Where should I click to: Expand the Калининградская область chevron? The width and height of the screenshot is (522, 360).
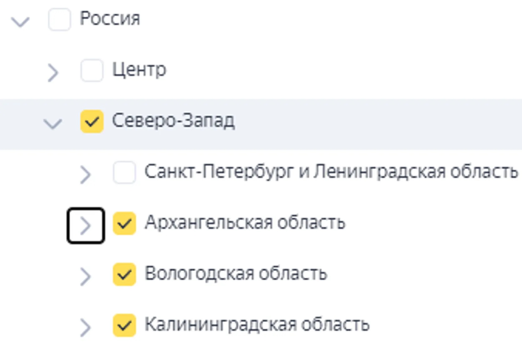coord(85,328)
